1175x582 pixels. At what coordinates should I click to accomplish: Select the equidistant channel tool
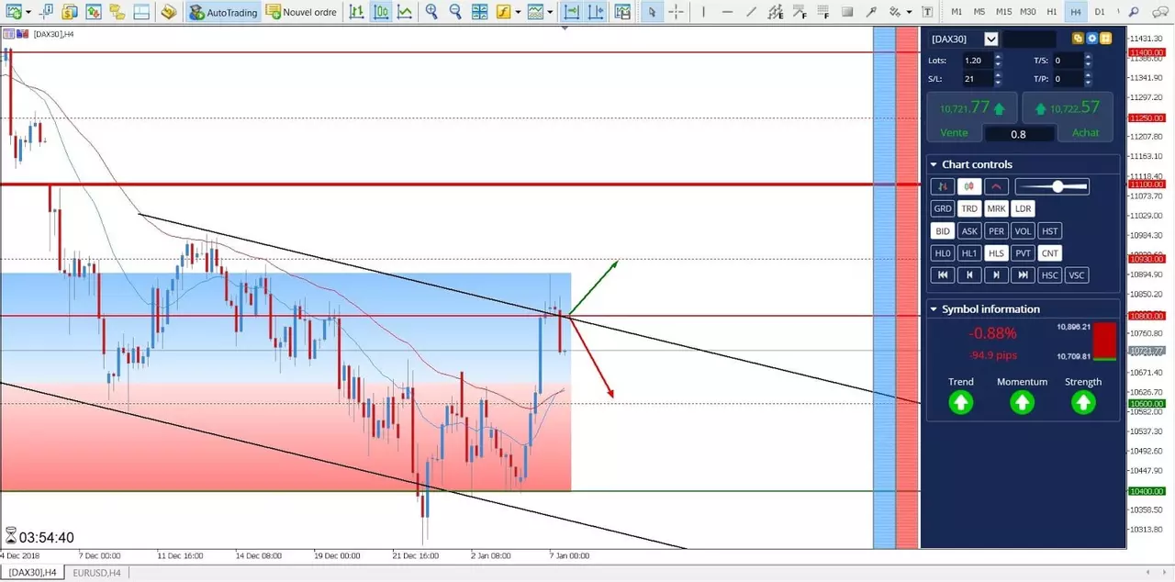776,12
